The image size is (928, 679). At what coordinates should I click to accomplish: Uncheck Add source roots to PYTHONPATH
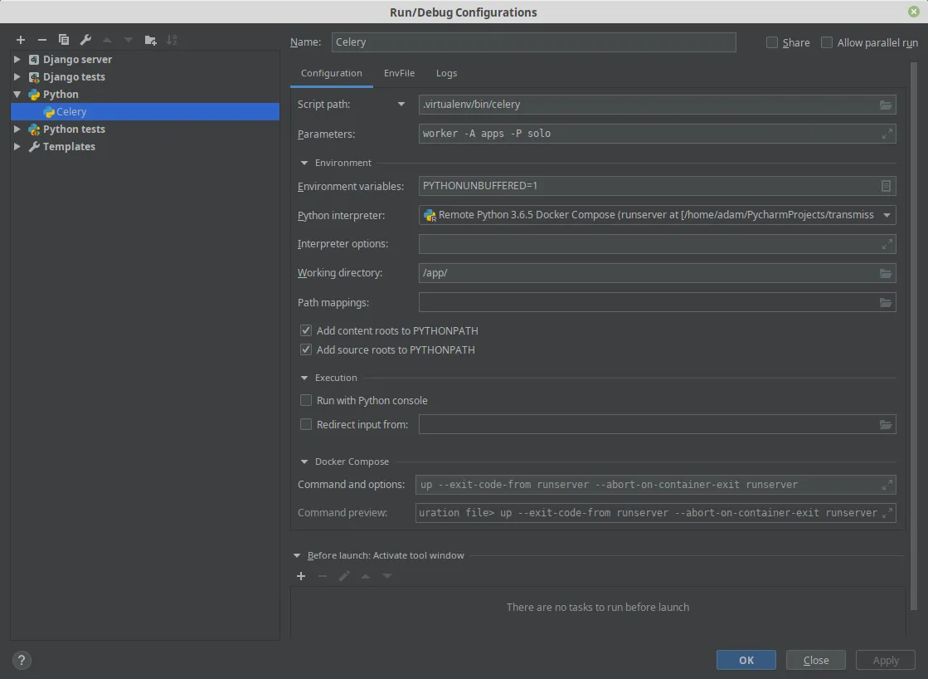coord(306,349)
